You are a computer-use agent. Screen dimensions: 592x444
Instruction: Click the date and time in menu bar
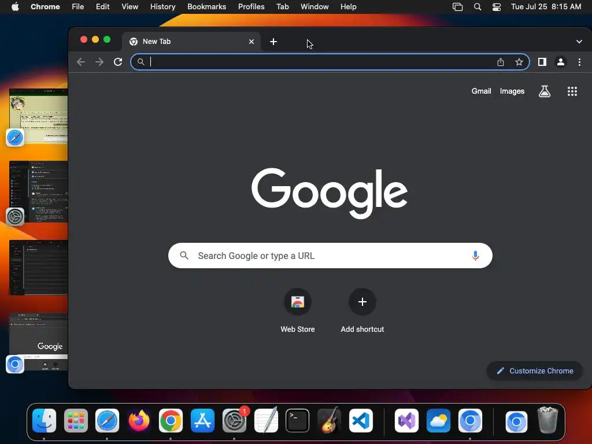click(x=546, y=7)
